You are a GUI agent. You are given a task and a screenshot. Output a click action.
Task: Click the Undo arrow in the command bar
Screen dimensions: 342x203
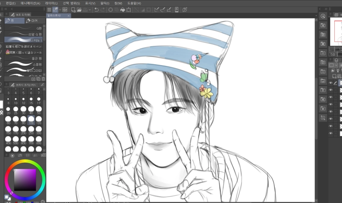96,9
